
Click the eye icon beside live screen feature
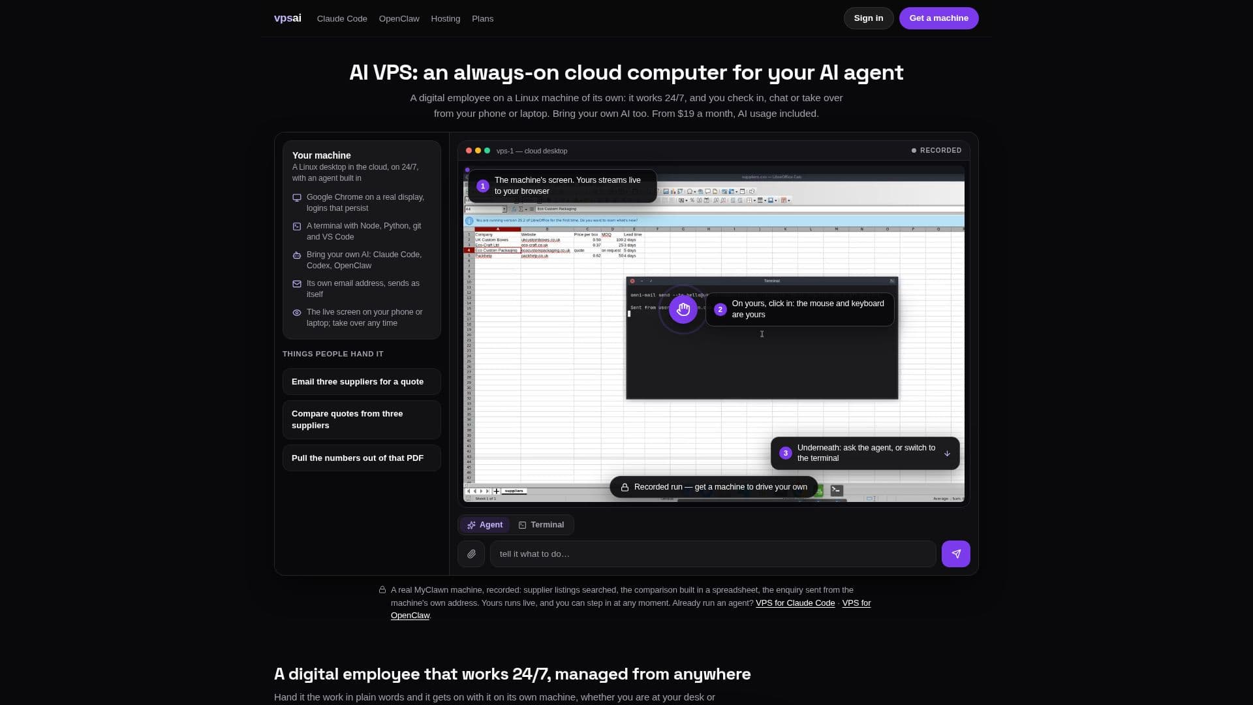297,313
